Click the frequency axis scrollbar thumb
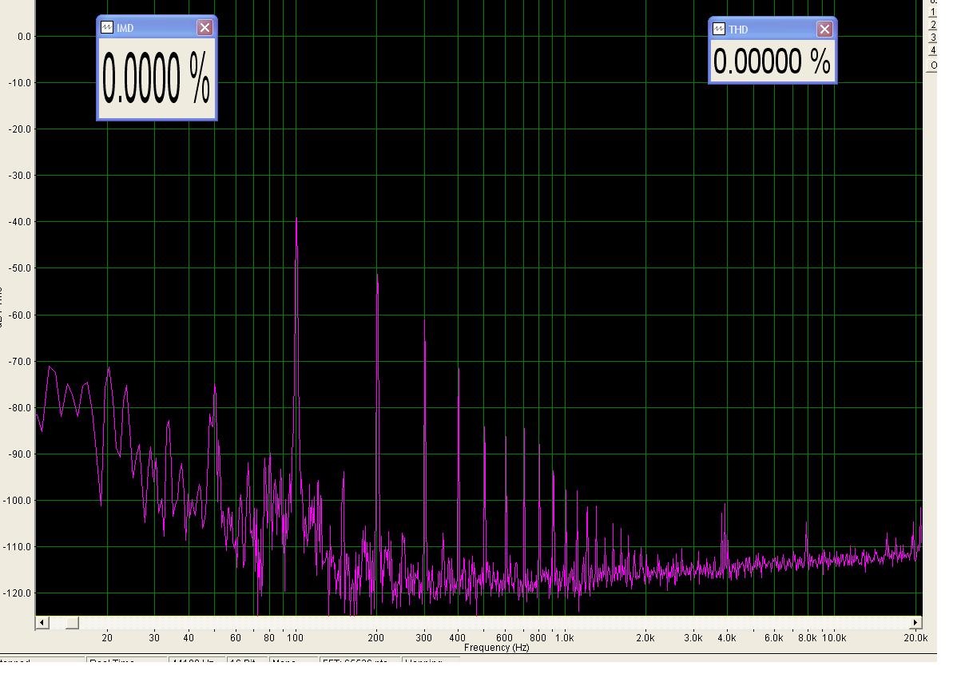The image size is (973, 678). [72, 623]
